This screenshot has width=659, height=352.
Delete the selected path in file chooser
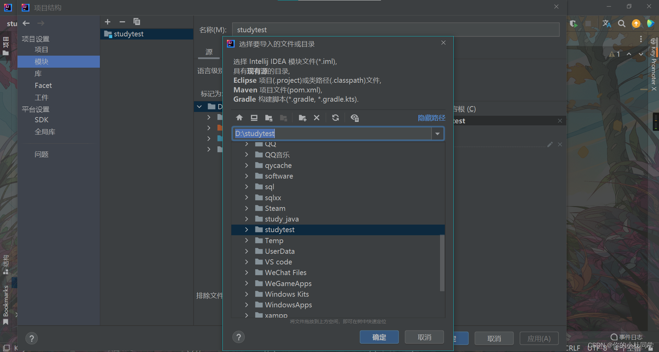point(316,117)
